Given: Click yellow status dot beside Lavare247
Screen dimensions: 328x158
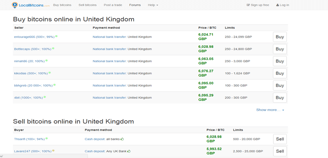Looking at the screenshot, I should 53,151.
